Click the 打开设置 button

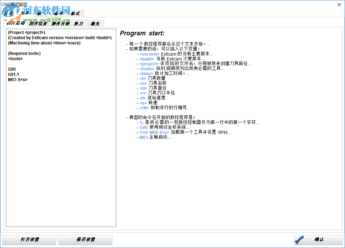29,240
